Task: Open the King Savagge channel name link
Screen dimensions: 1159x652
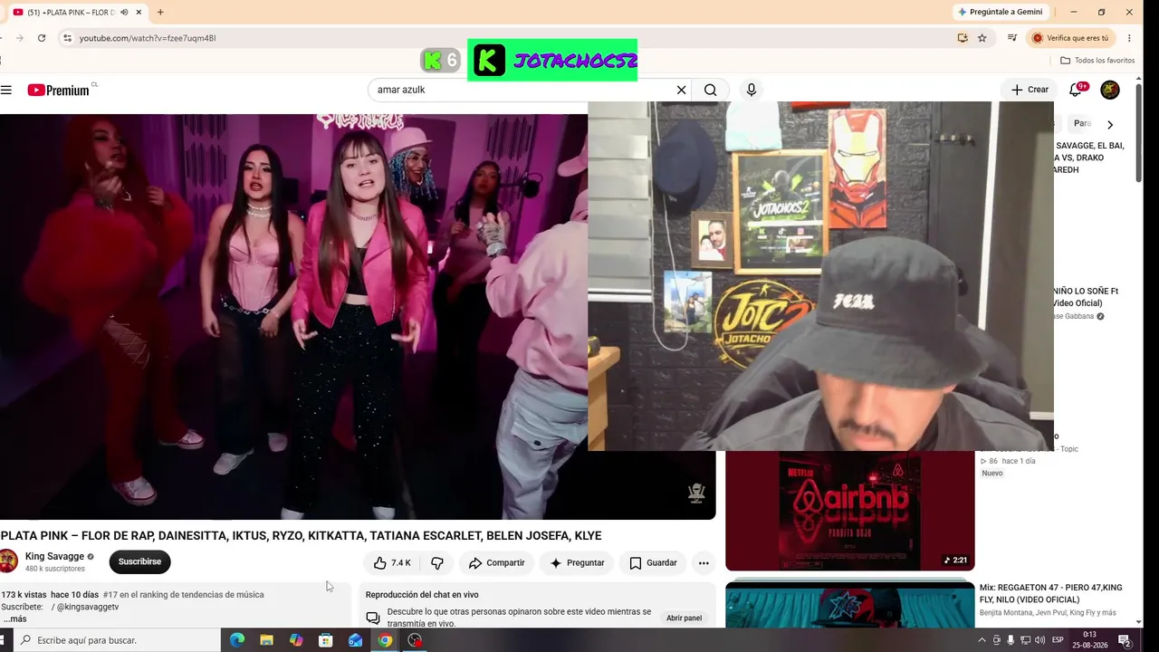Action: 54,556
